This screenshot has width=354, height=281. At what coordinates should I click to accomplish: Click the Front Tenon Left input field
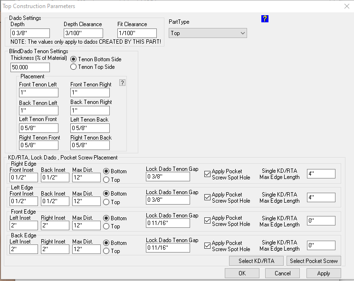click(38, 93)
